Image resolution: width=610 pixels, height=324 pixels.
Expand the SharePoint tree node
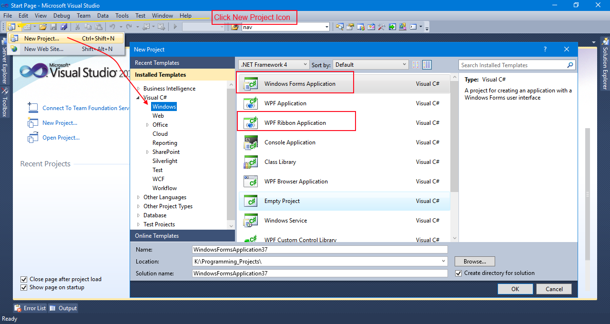[148, 152]
